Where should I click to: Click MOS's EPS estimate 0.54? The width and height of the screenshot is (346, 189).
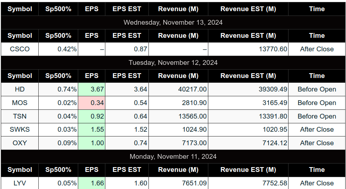coord(140,103)
